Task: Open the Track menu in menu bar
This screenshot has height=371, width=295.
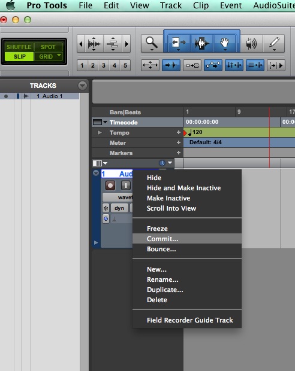Action: (171, 5)
